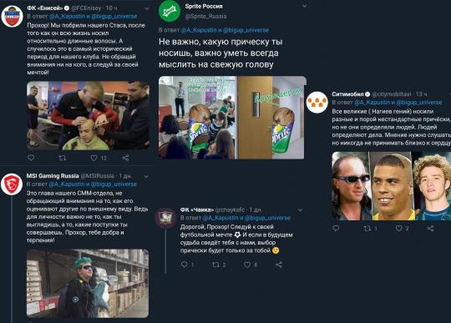Open the @A_Kapustin mention in the Sprite reply
This screenshot has height=323, width=451.
click(199, 30)
